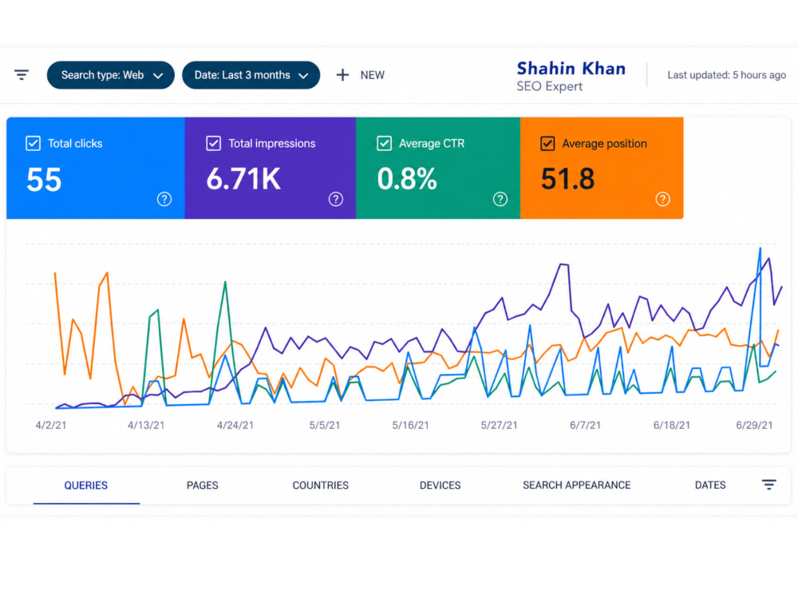Click the 6.71K impressions value
Image resolution: width=798 pixels, height=599 pixels.
pyautogui.click(x=243, y=179)
